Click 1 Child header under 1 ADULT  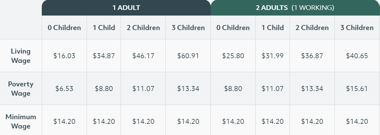104,28
